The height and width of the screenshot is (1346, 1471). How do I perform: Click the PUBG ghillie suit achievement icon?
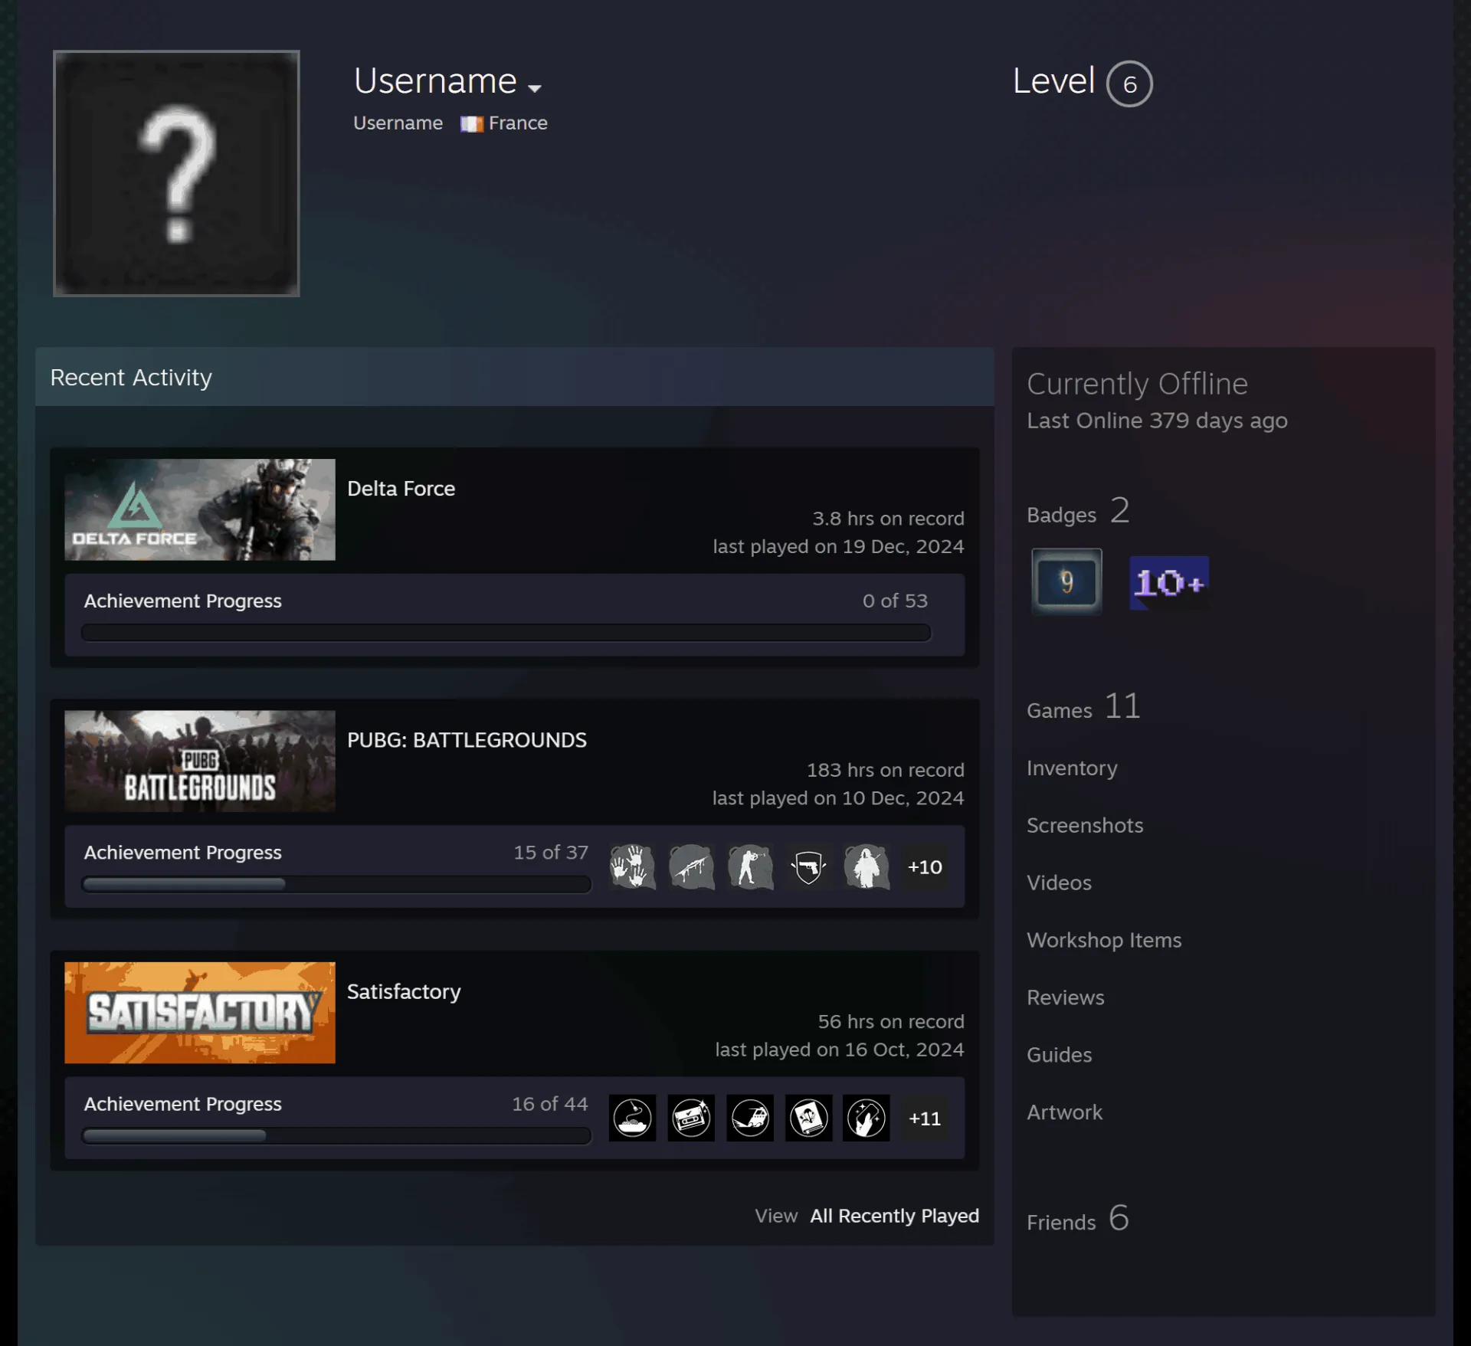point(867,866)
